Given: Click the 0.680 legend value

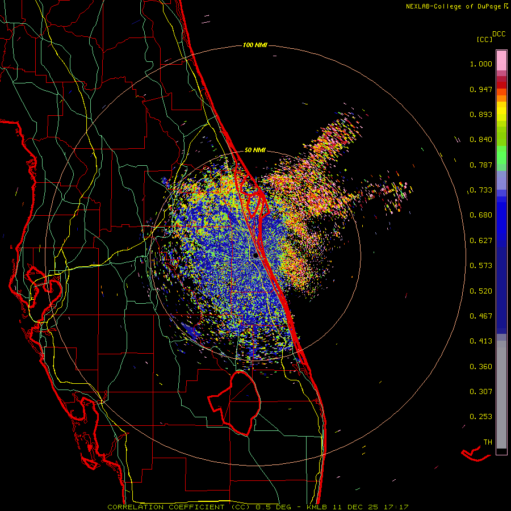Looking at the screenshot, I should coord(481,215).
